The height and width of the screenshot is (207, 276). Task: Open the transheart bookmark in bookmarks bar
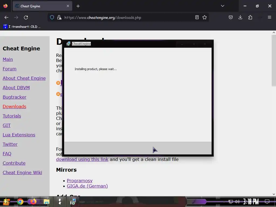22,27
